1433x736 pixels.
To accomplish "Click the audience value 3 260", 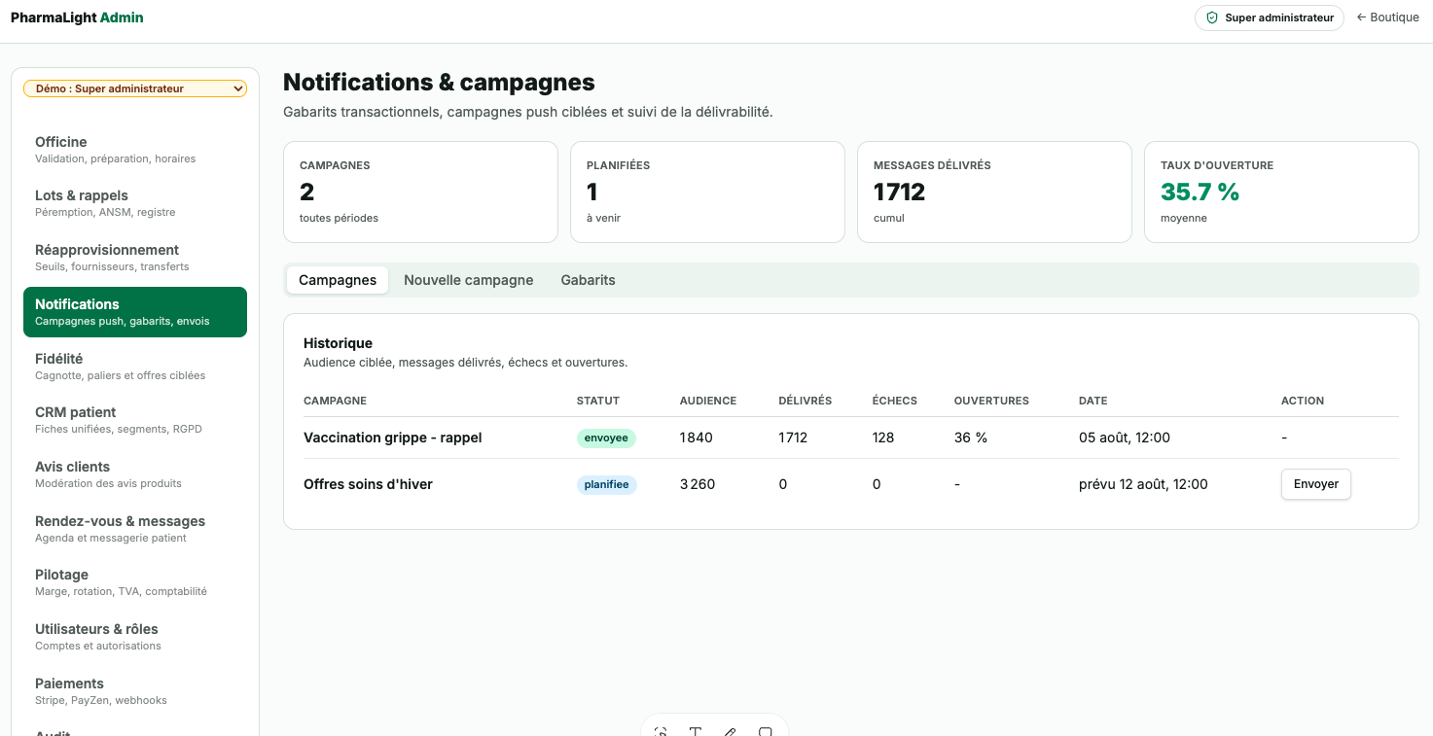I will pos(698,484).
